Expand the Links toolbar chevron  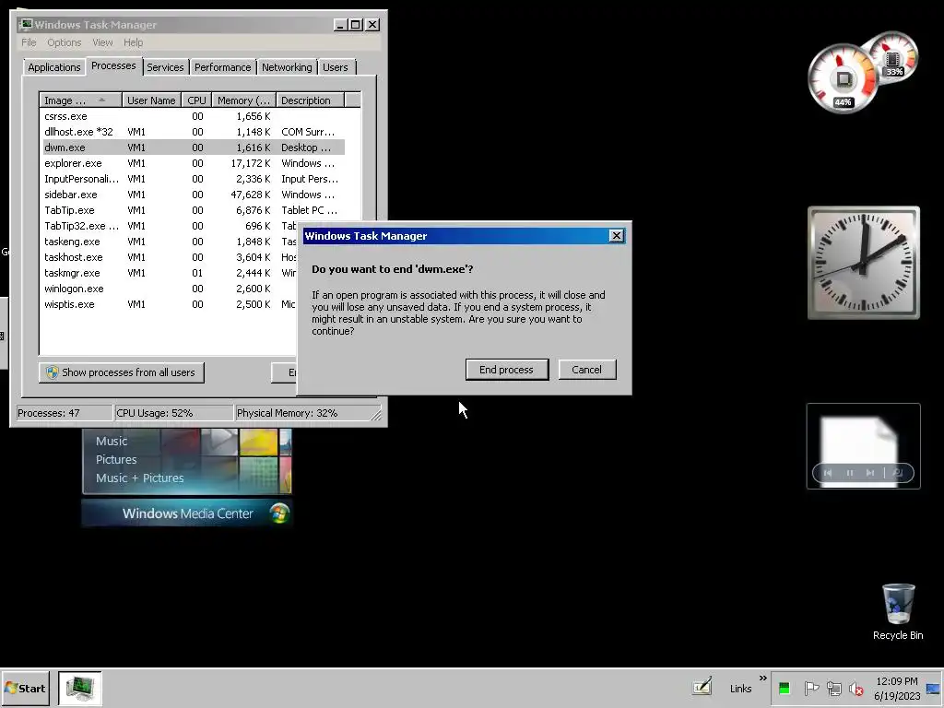coord(762,678)
